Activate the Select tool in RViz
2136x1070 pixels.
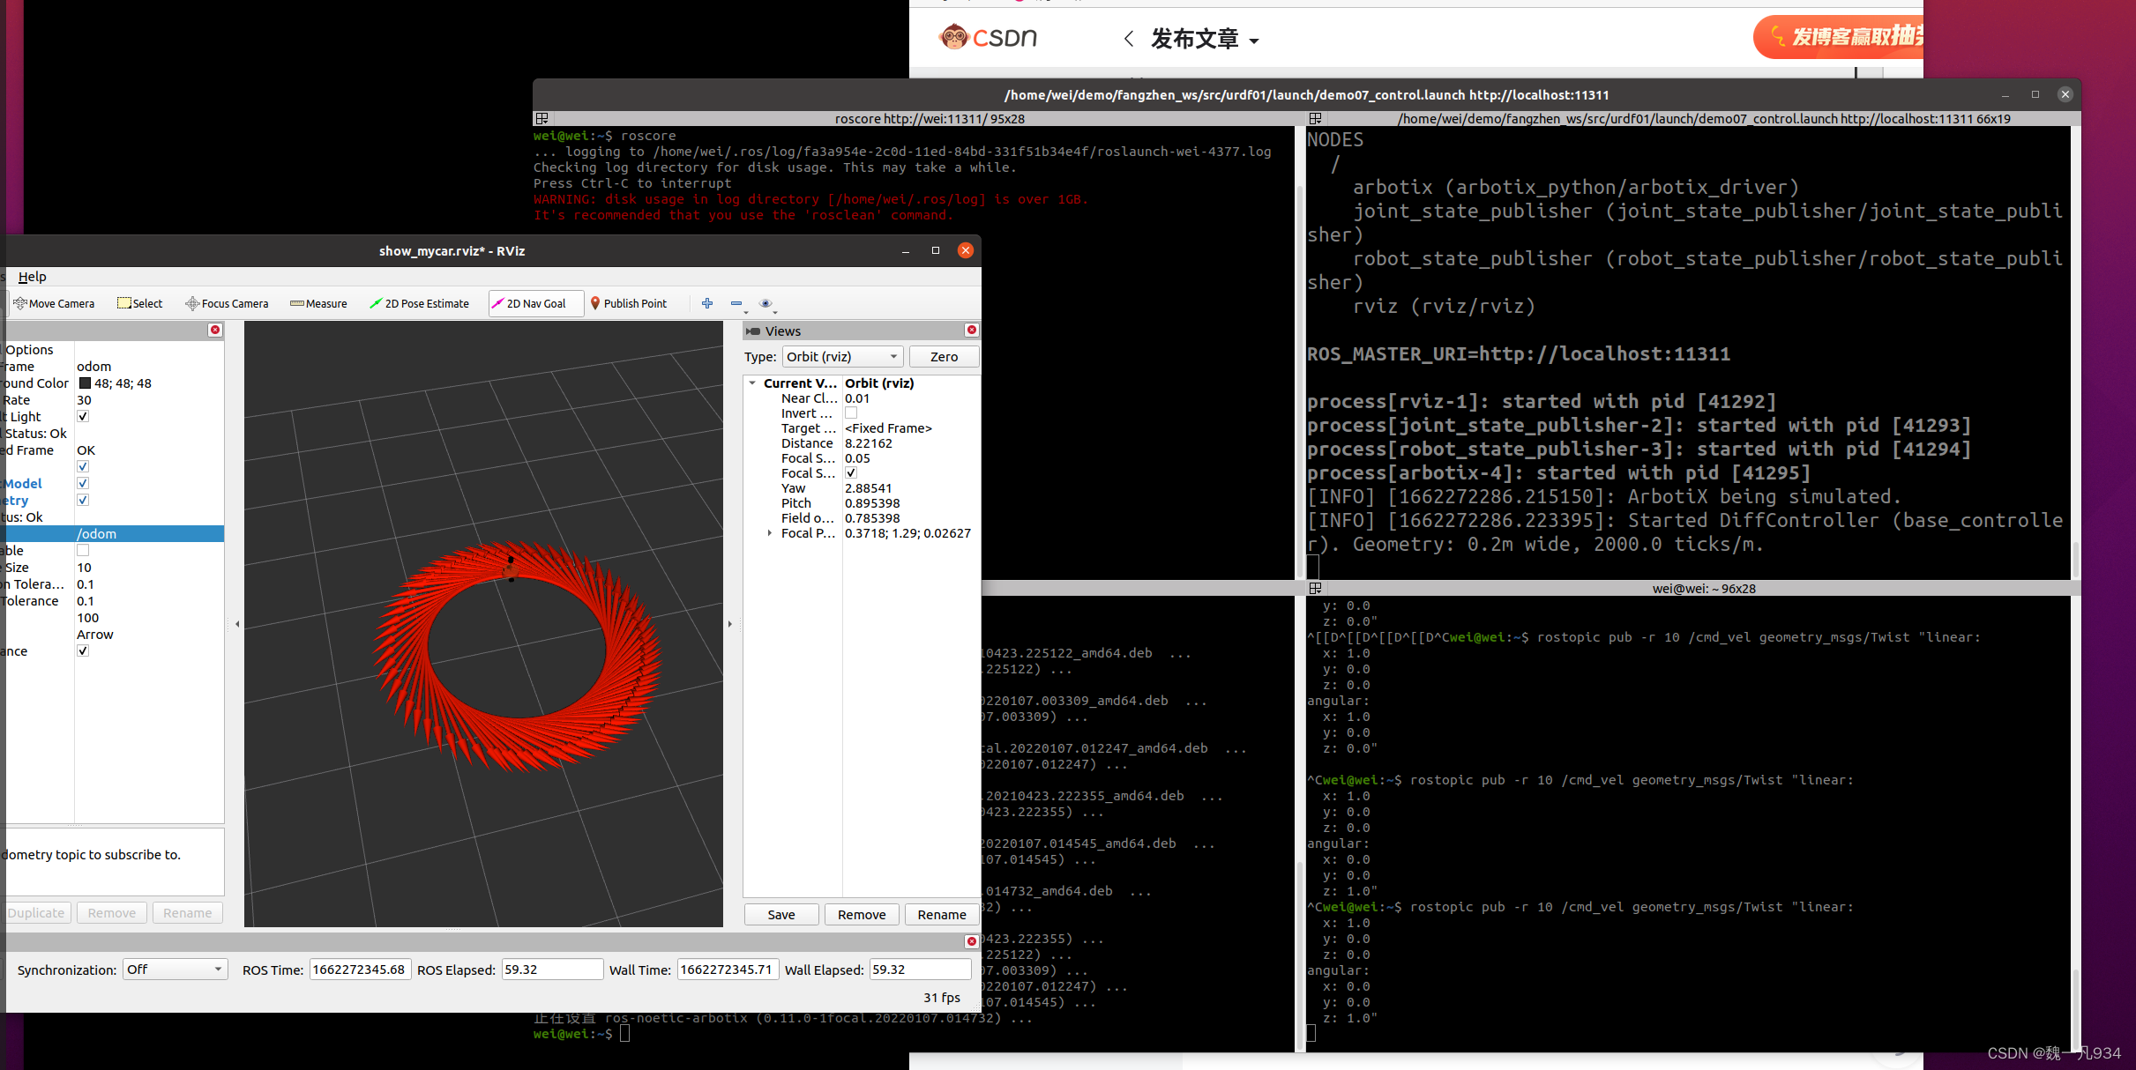pos(140,303)
